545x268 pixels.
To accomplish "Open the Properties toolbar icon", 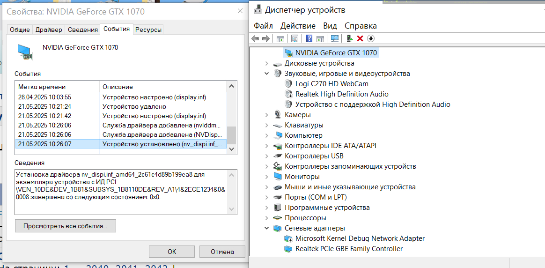I will (x=295, y=38).
